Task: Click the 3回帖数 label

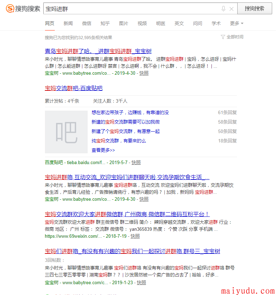Action: 55,260
